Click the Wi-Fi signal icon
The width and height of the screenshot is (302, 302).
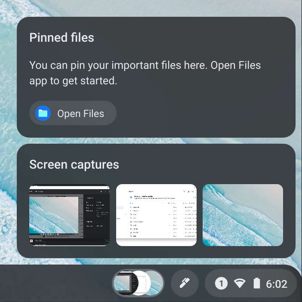[x=240, y=284]
